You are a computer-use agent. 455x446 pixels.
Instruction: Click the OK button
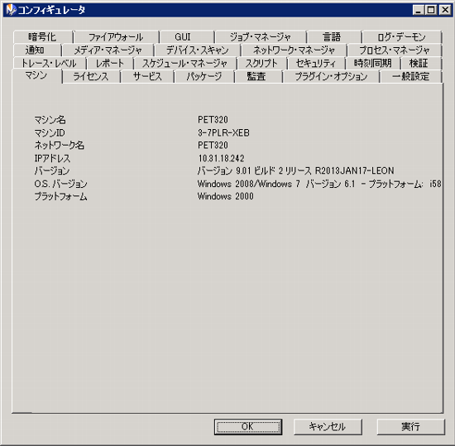click(x=248, y=427)
